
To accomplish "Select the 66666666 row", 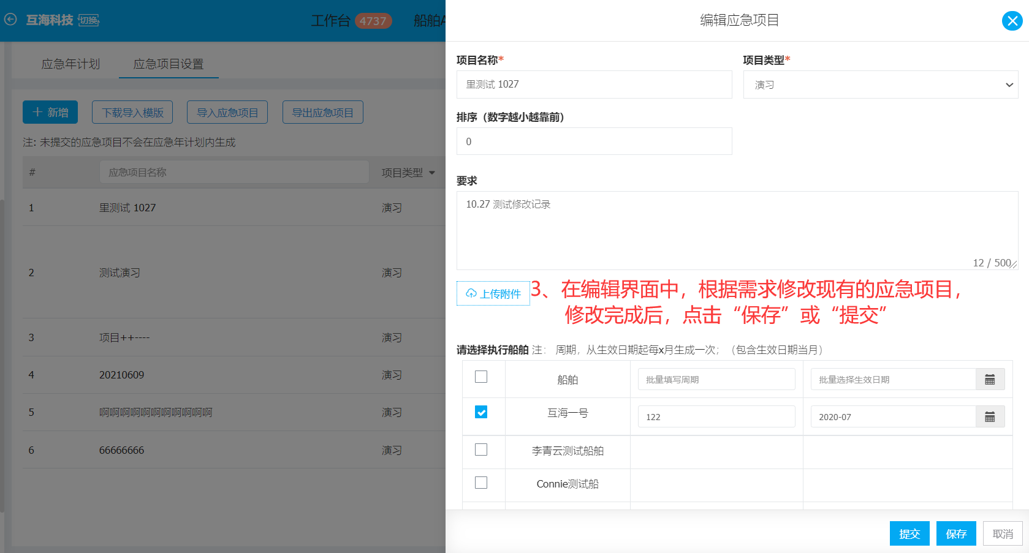I will pyautogui.click(x=234, y=450).
